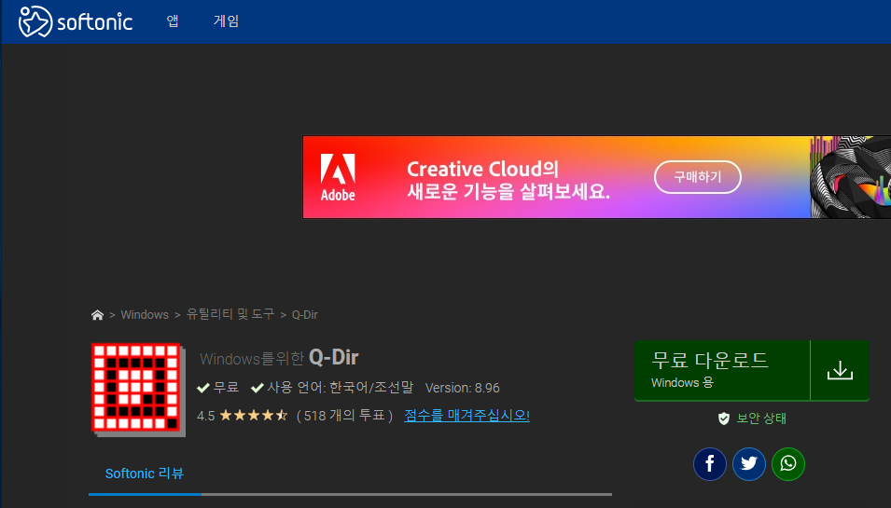Open the 유틸리티 및 도구 breadcrumb link
Viewport: 891px width, 508px height.
(230, 314)
